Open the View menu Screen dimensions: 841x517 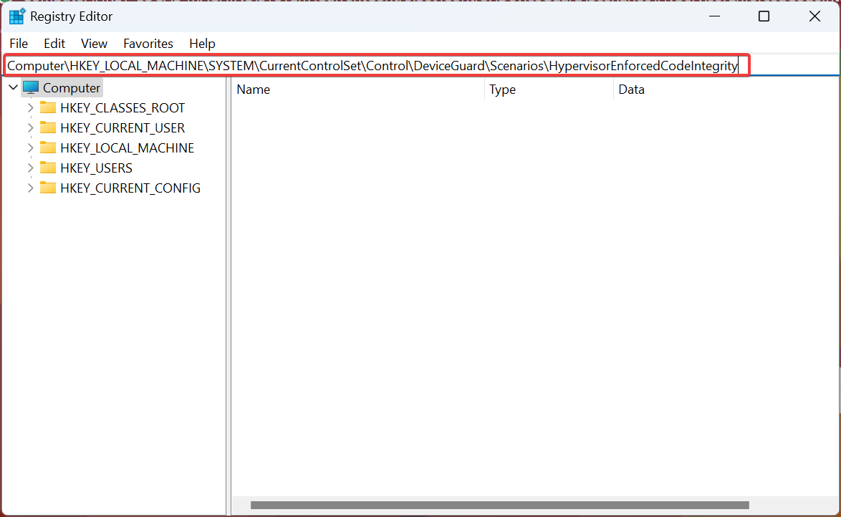click(94, 44)
